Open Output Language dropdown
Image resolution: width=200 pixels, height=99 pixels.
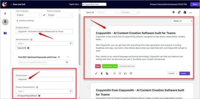pyautogui.click(x=60, y=15)
